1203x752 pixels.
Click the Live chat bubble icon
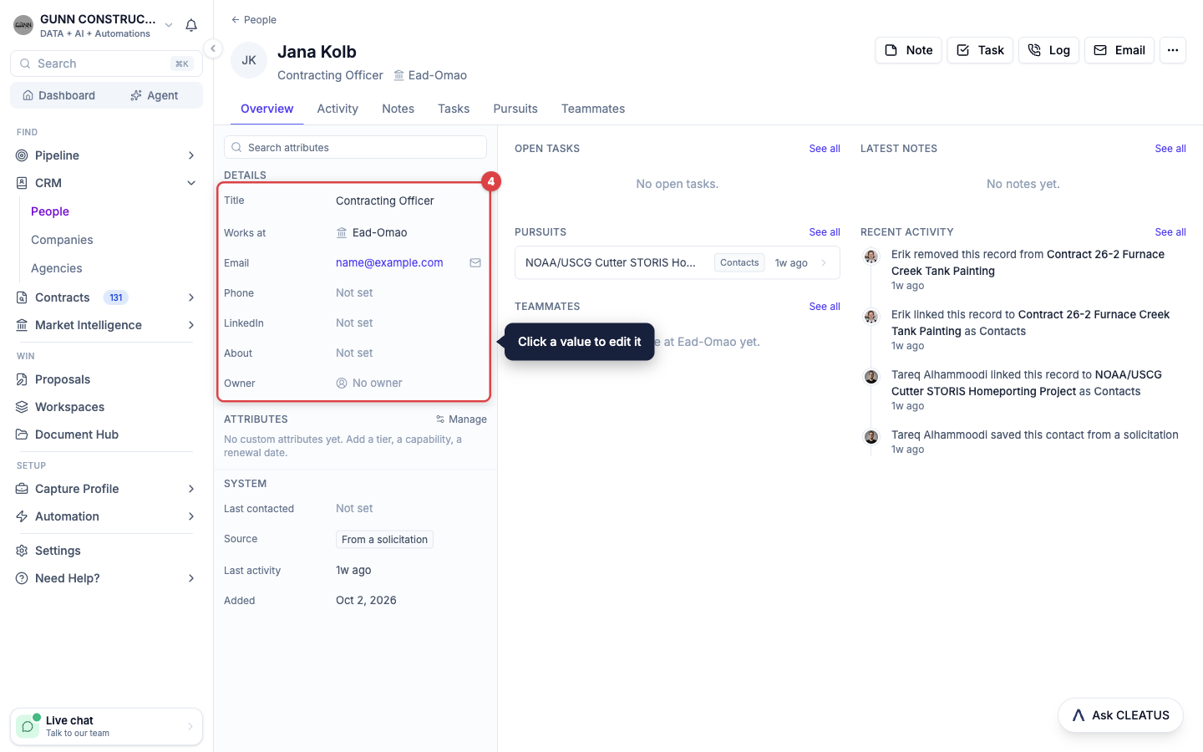[28, 726]
